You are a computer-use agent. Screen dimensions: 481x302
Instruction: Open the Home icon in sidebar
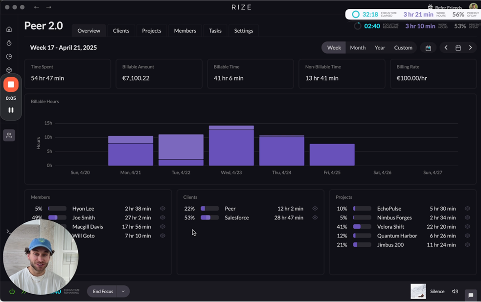click(9, 29)
